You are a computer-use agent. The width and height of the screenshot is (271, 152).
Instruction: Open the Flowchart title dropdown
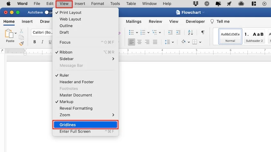(203, 12)
